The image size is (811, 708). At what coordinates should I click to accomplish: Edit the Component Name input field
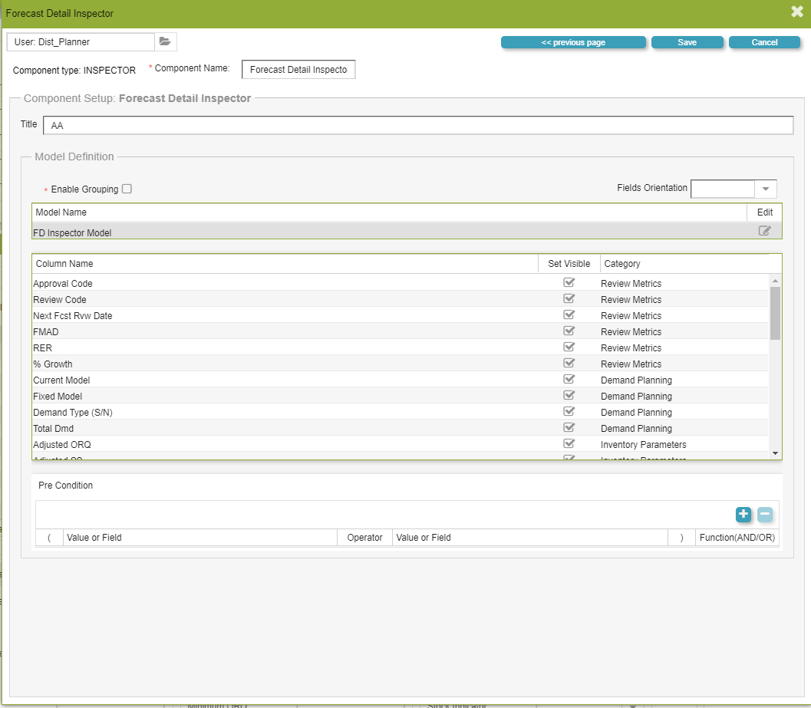298,70
